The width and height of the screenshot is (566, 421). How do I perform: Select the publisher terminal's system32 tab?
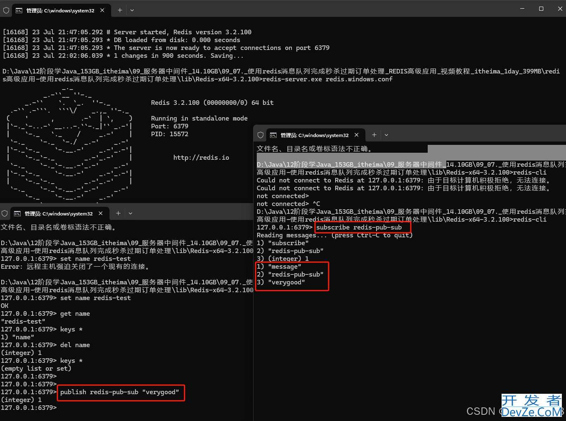click(x=59, y=213)
